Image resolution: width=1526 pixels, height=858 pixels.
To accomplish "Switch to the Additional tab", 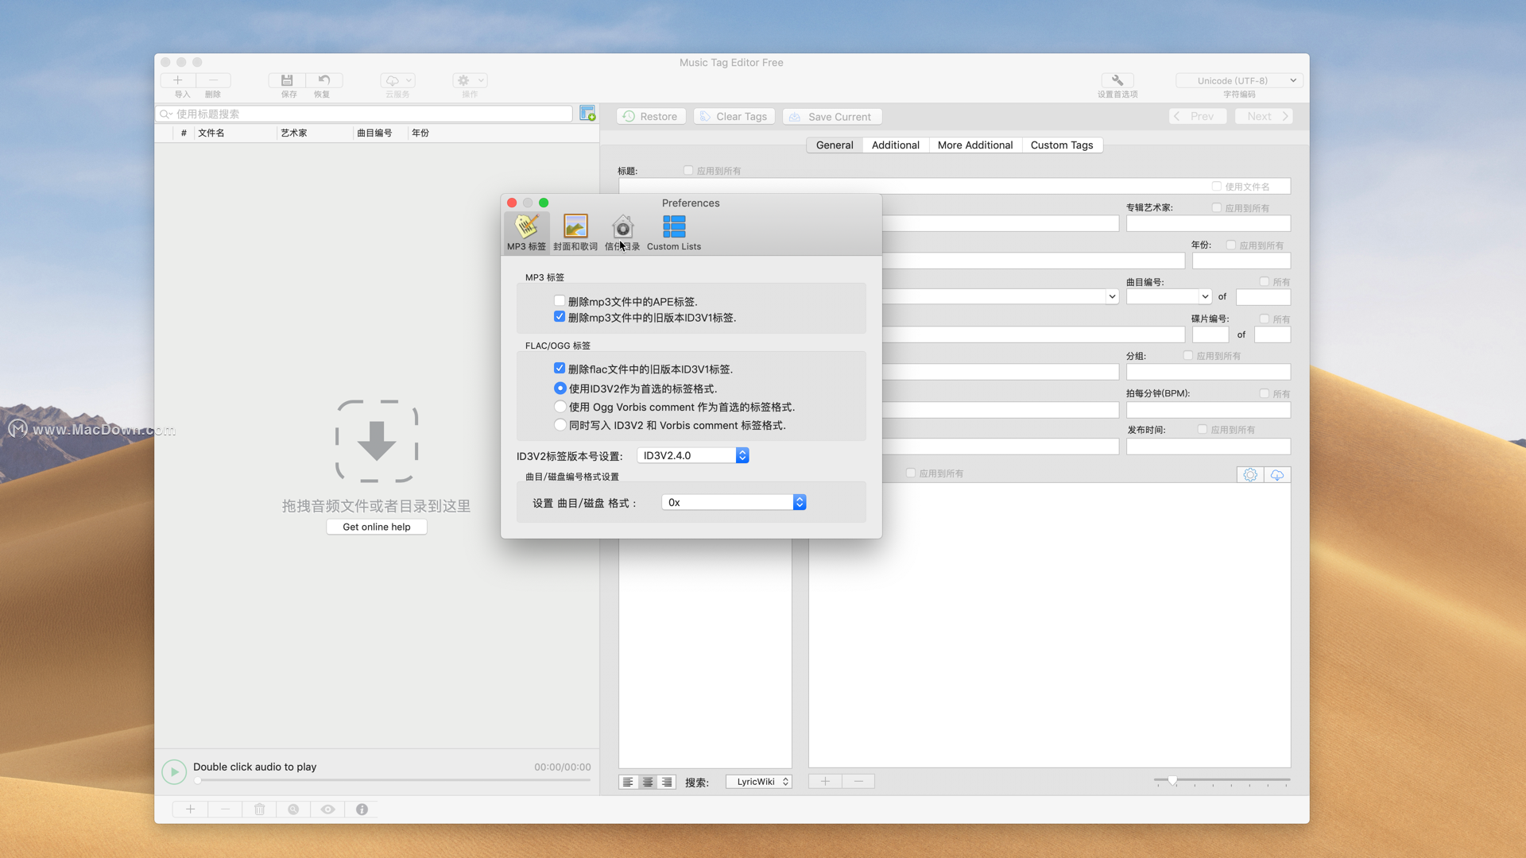I will (x=896, y=145).
